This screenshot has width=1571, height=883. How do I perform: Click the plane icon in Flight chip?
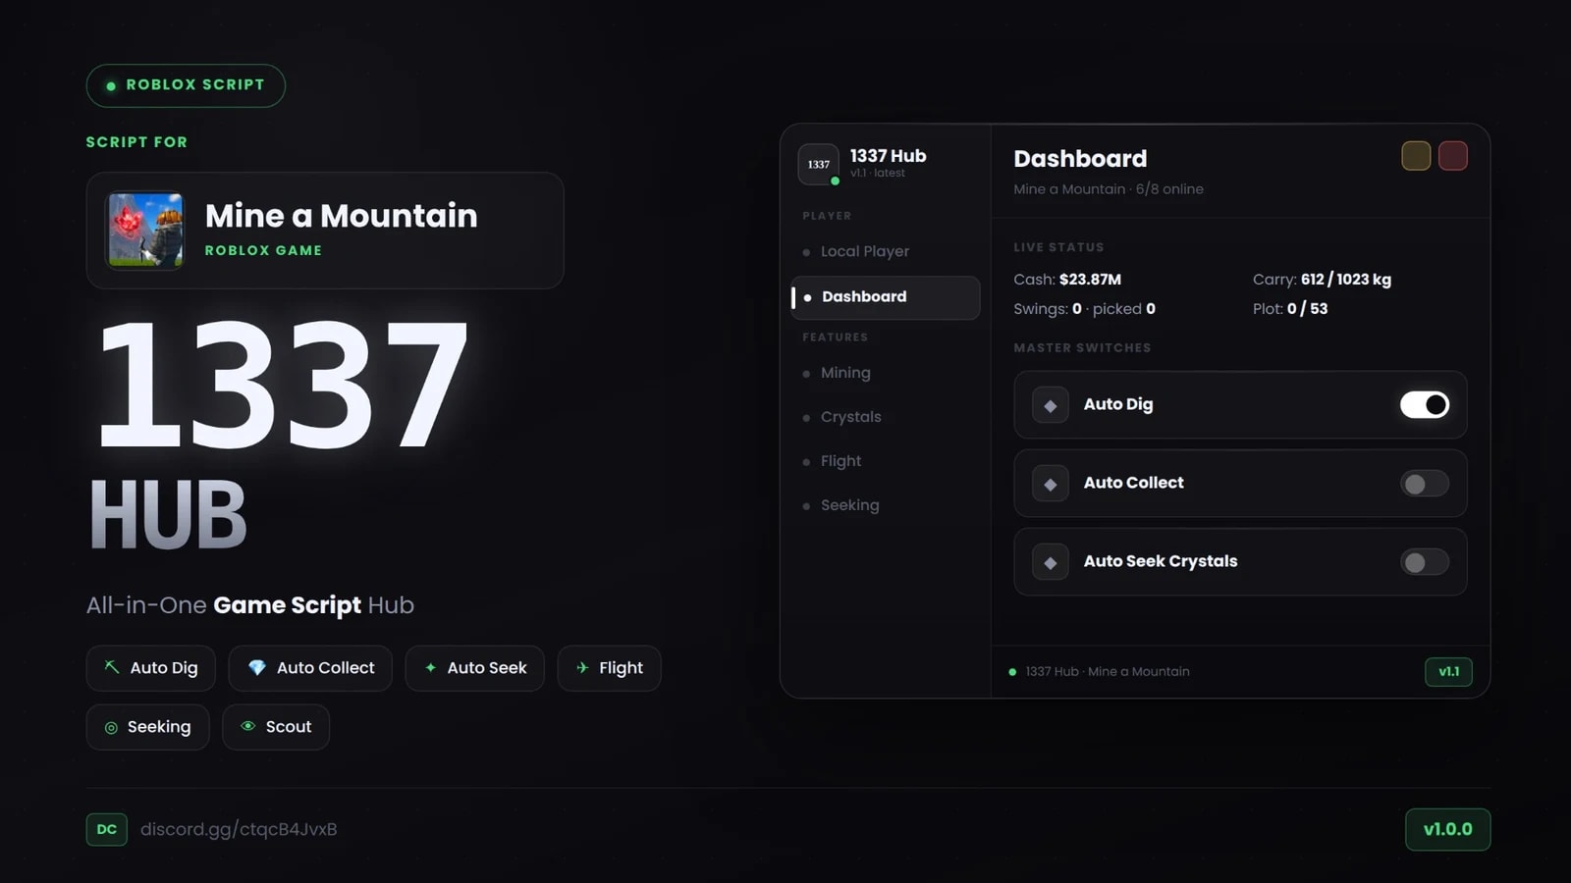(582, 667)
